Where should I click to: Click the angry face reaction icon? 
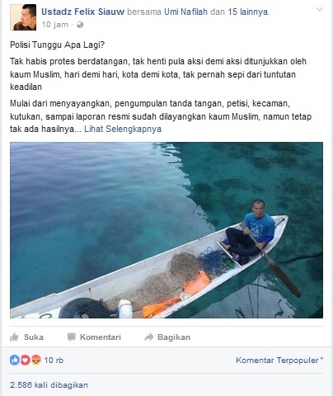pos(36,360)
